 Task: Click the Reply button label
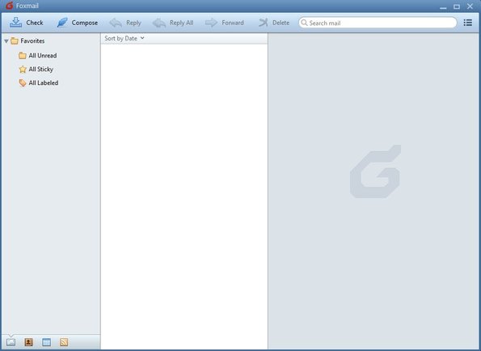pos(133,23)
